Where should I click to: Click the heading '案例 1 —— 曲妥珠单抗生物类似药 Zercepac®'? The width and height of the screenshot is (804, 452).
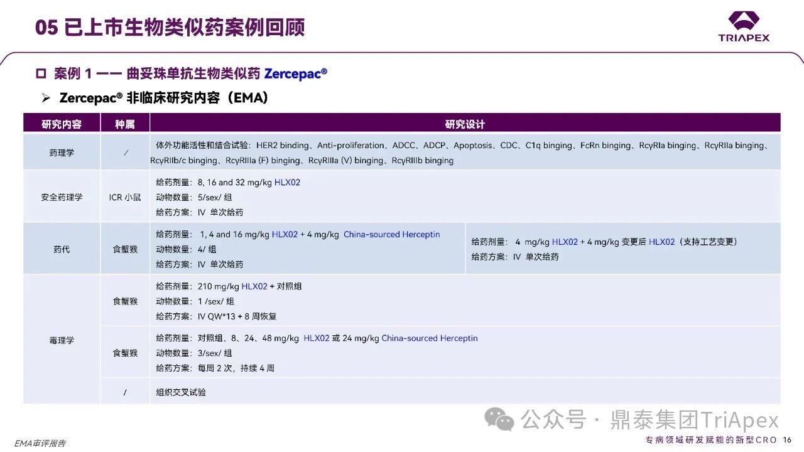click(182, 73)
